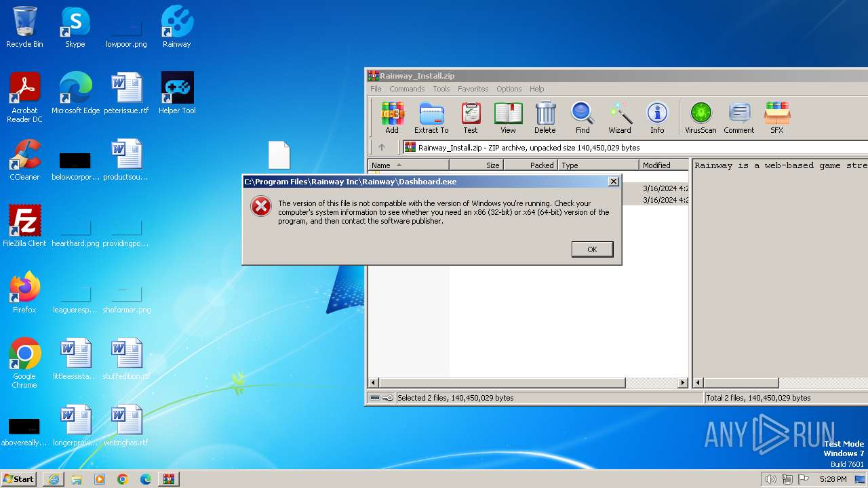Click the Info toolbar icon
868x488 pixels.
point(657,118)
